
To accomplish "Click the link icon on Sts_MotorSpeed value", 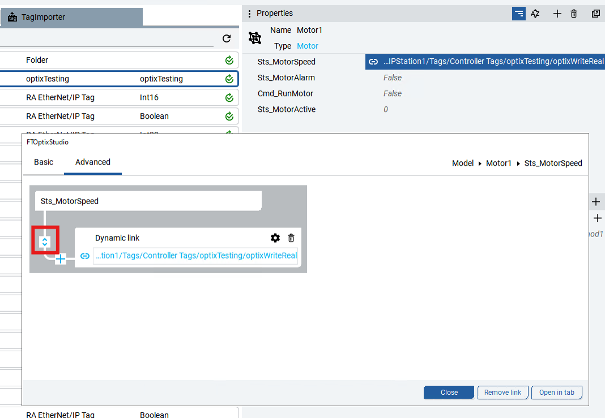I will [x=373, y=62].
